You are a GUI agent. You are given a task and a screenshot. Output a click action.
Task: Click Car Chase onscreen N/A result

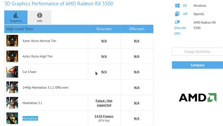coord(104,72)
